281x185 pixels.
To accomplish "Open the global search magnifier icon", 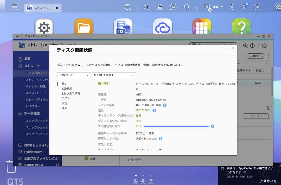I will (x=127, y=7).
